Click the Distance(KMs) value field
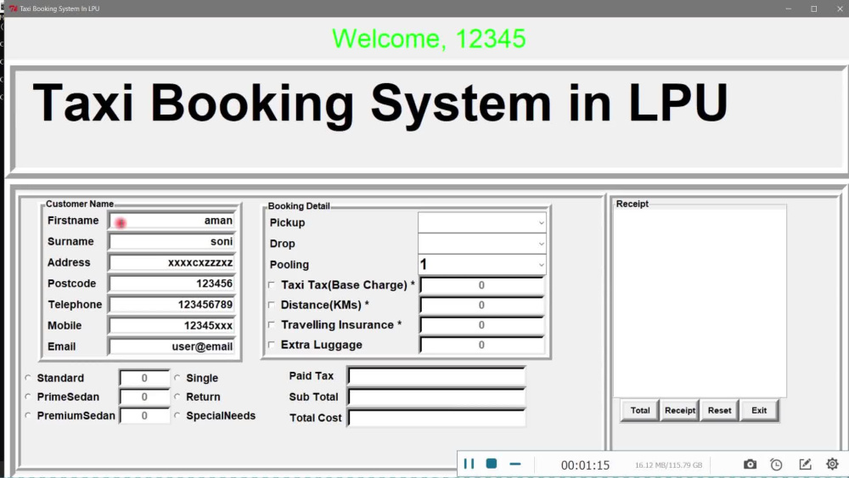 coord(482,306)
